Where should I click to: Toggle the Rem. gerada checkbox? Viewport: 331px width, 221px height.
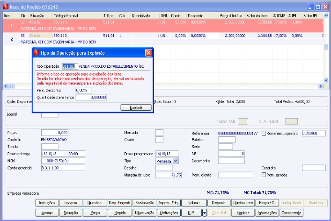[x=264, y=175]
